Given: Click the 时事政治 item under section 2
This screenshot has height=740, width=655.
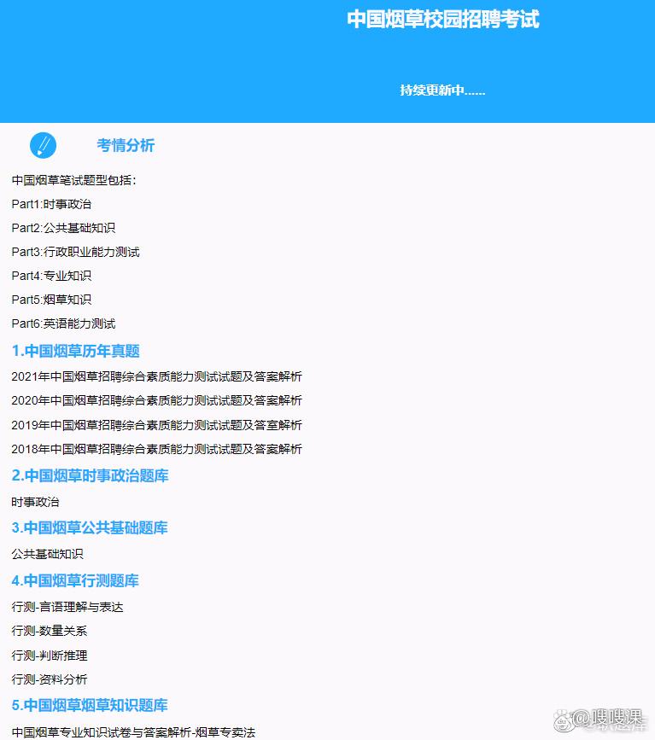Looking at the screenshot, I should pos(35,502).
